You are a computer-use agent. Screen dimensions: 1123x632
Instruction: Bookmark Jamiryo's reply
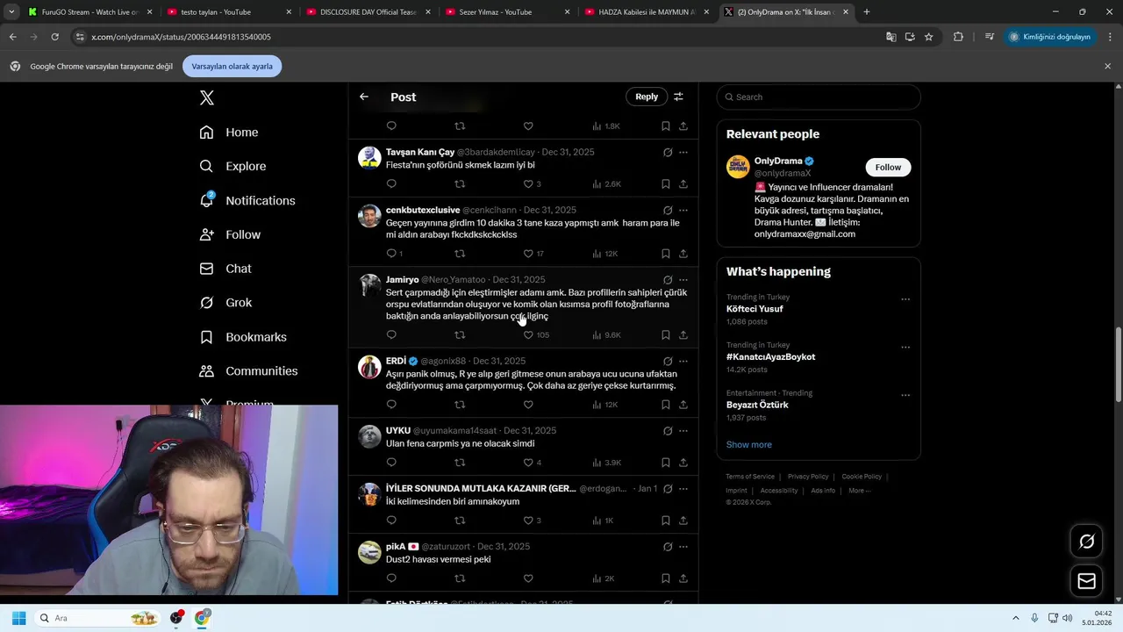666,334
